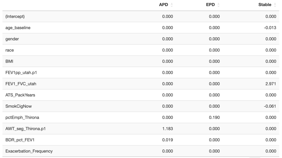Select the (Intercept) row label
The width and height of the screenshot is (282, 158).
[x=15, y=16]
